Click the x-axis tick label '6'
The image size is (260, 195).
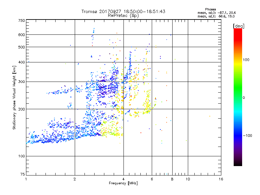point(152,179)
